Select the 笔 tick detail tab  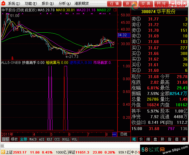tap(134, 139)
